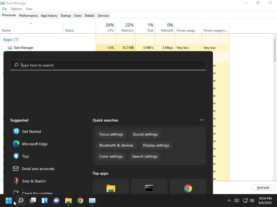Viewport: 277px width, 207px height.
Task: Select the Focus settings quick search
Action: pyautogui.click(x=111, y=134)
